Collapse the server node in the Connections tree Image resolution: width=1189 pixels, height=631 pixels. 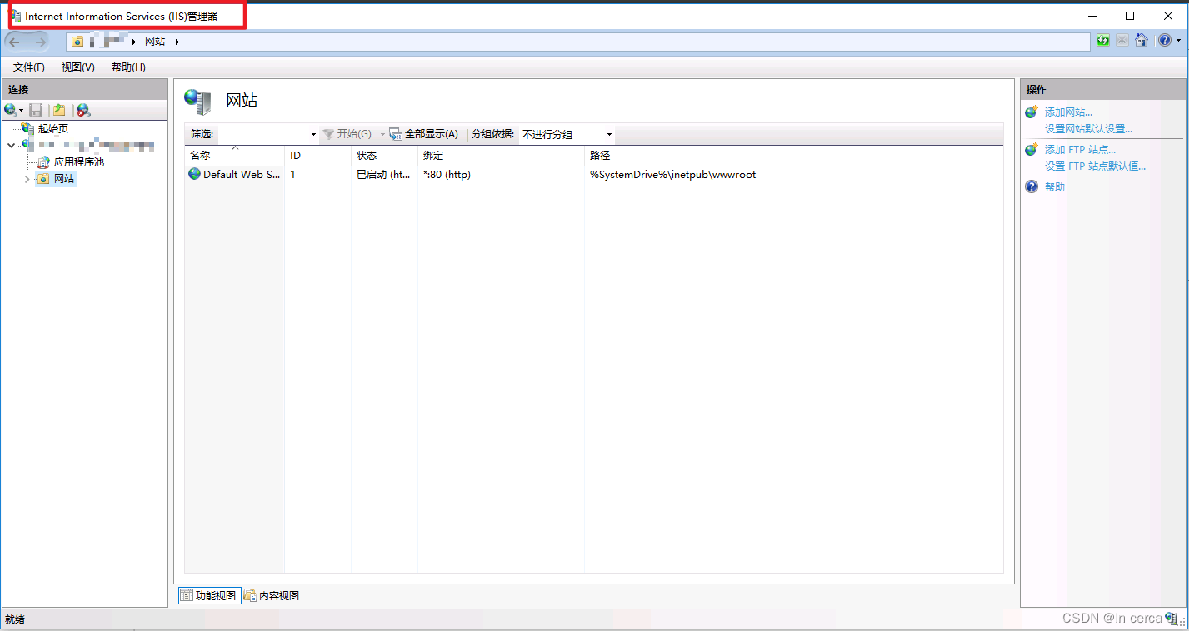point(12,145)
